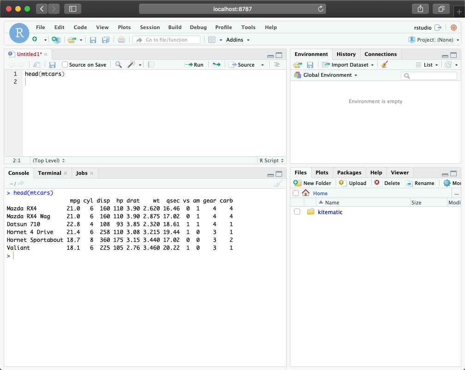Open the Import Dataset dropdown
The height and width of the screenshot is (370, 465).
tap(348, 65)
